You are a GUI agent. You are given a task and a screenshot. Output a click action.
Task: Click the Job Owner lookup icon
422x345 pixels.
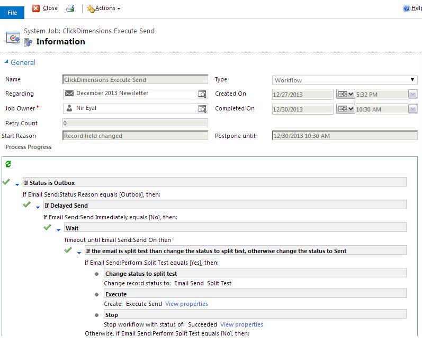pyautogui.click(x=202, y=109)
